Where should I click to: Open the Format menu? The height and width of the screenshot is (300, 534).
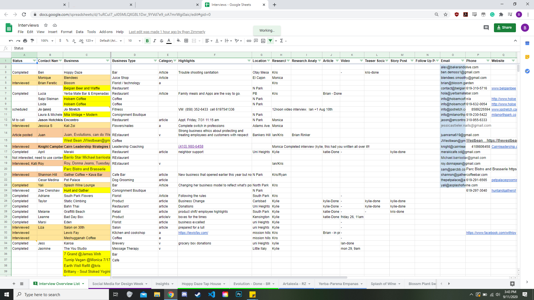click(66, 32)
